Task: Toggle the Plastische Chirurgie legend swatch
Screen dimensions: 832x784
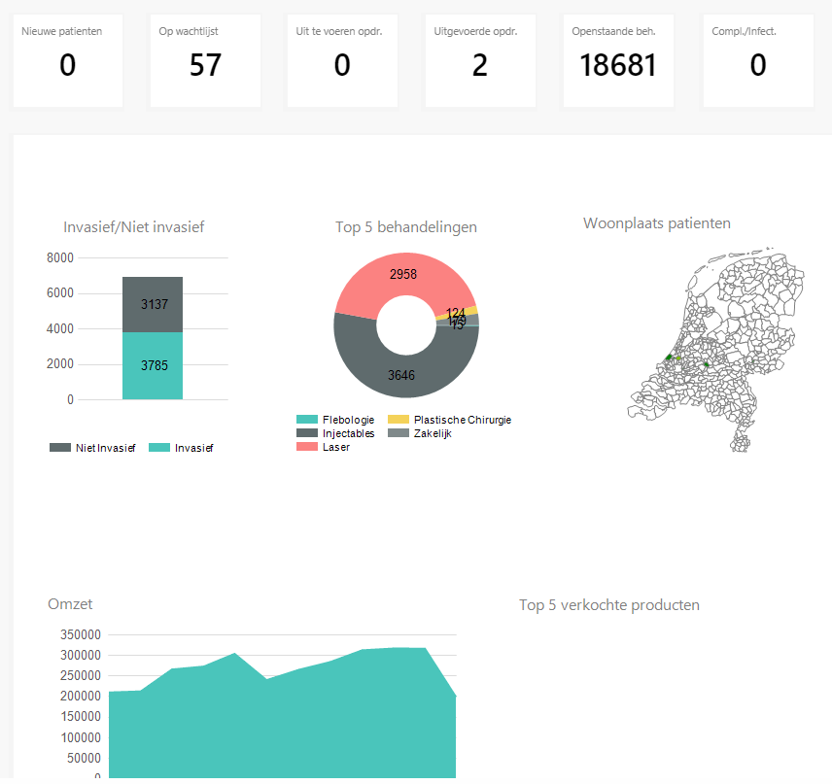Action: tap(399, 420)
